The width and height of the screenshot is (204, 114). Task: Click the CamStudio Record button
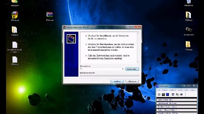tap(159, 94)
